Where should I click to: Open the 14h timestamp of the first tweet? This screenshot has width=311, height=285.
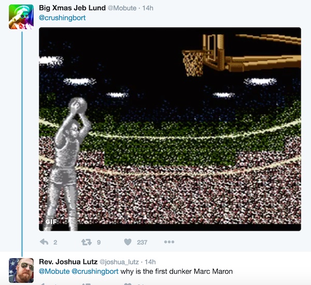click(148, 8)
